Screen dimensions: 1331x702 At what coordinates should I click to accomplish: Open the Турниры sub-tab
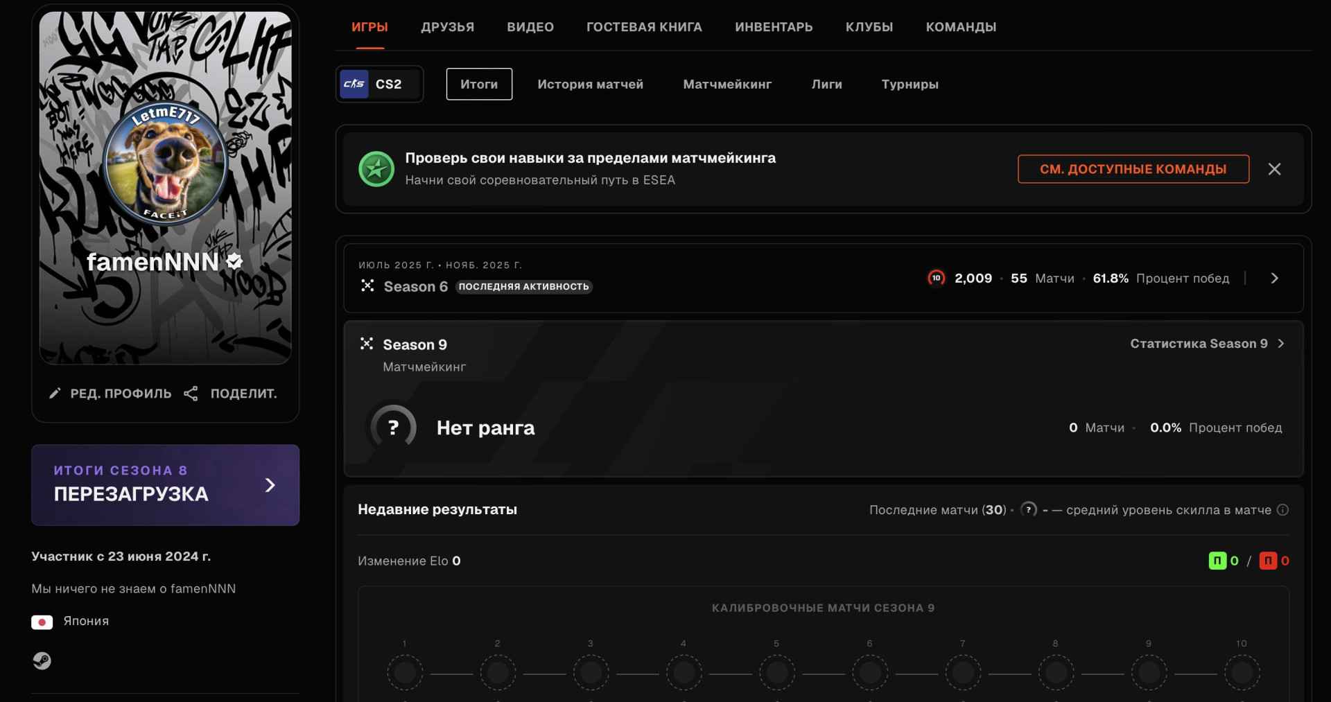(910, 84)
